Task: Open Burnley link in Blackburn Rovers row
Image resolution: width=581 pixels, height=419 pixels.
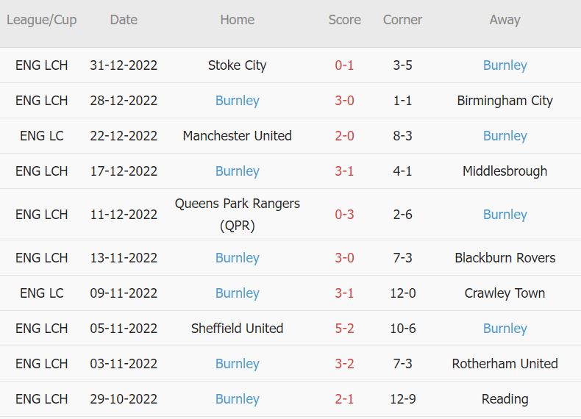Action: [x=237, y=258]
